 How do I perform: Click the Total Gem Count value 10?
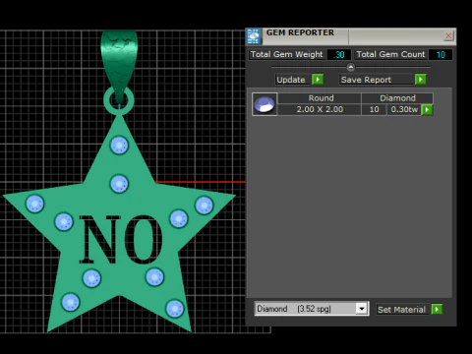tap(441, 55)
